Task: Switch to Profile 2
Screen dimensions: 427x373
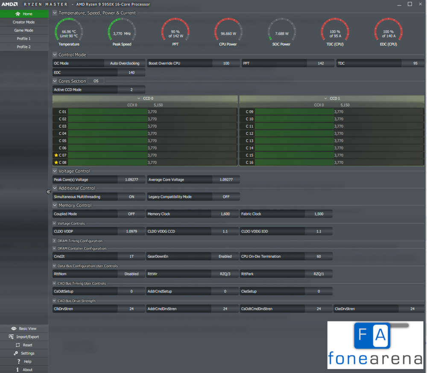Action: tap(24, 47)
